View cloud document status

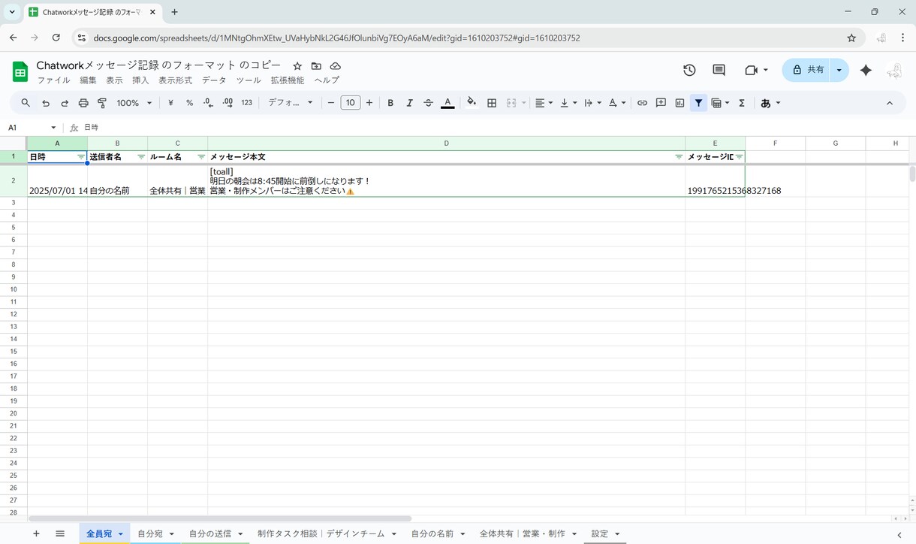[335, 66]
